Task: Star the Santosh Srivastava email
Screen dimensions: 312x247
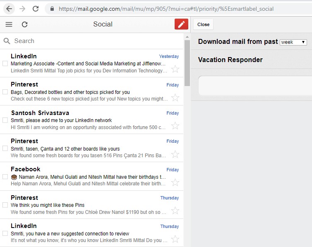Action: pos(175,126)
